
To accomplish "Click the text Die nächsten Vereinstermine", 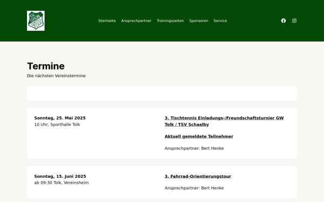I will (56, 76).
